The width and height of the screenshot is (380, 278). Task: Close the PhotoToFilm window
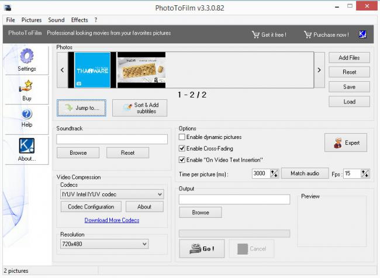[x=367, y=6]
